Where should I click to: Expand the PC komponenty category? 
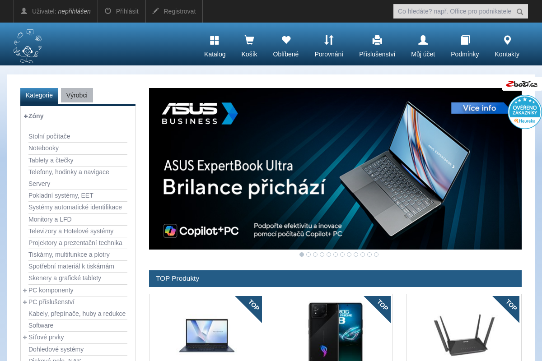pos(25,290)
